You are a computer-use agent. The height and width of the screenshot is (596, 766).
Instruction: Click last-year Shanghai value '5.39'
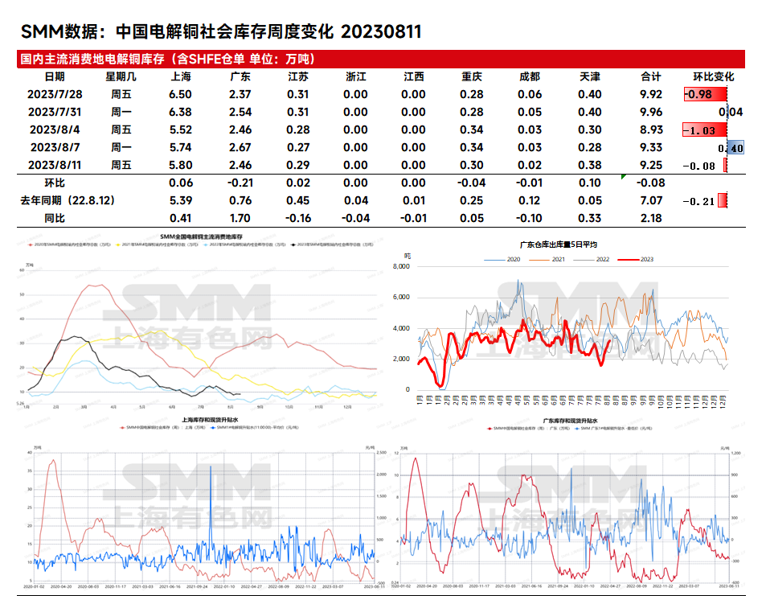pyautogui.click(x=180, y=200)
